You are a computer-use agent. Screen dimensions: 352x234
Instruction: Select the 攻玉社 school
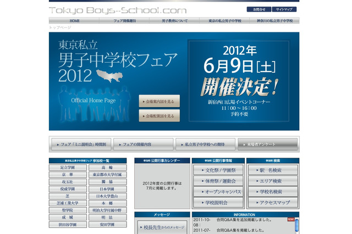pos(68,182)
